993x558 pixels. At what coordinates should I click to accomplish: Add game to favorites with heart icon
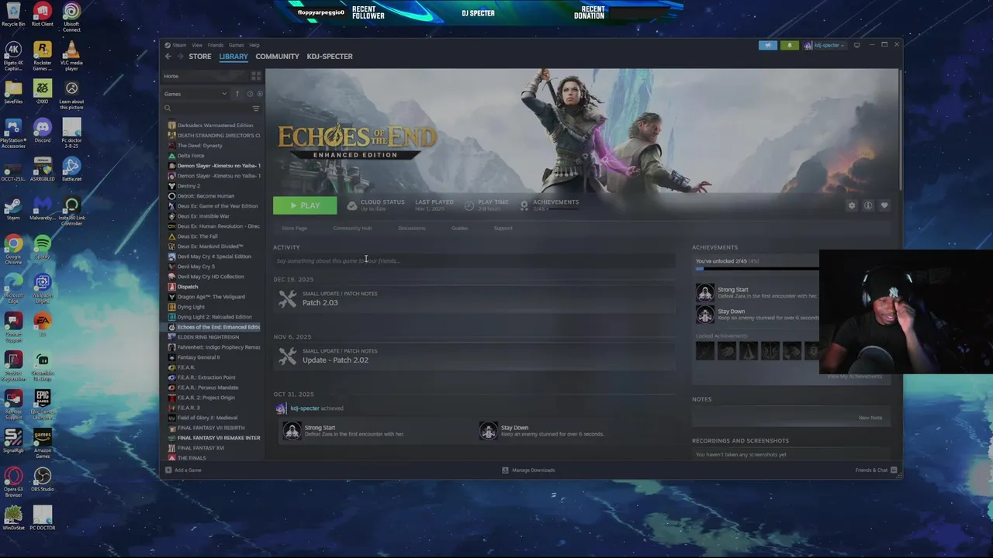click(x=884, y=205)
